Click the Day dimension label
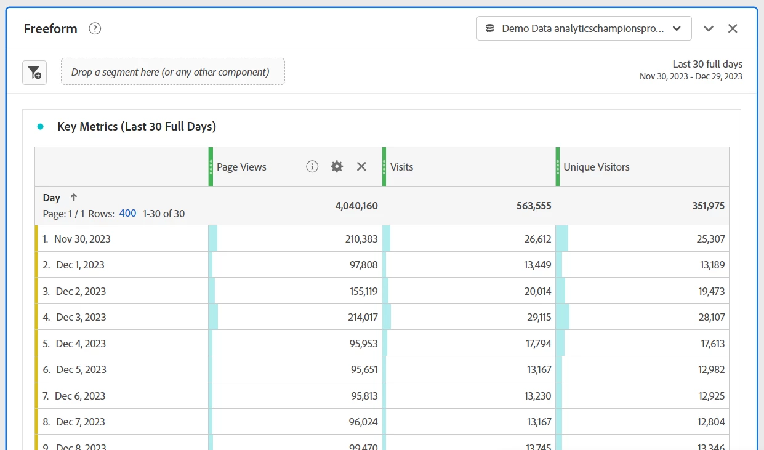 click(x=52, y=198)
